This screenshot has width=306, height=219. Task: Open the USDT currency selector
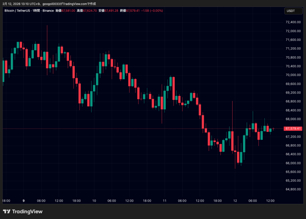pyautogui.click(x=290, y=11)
